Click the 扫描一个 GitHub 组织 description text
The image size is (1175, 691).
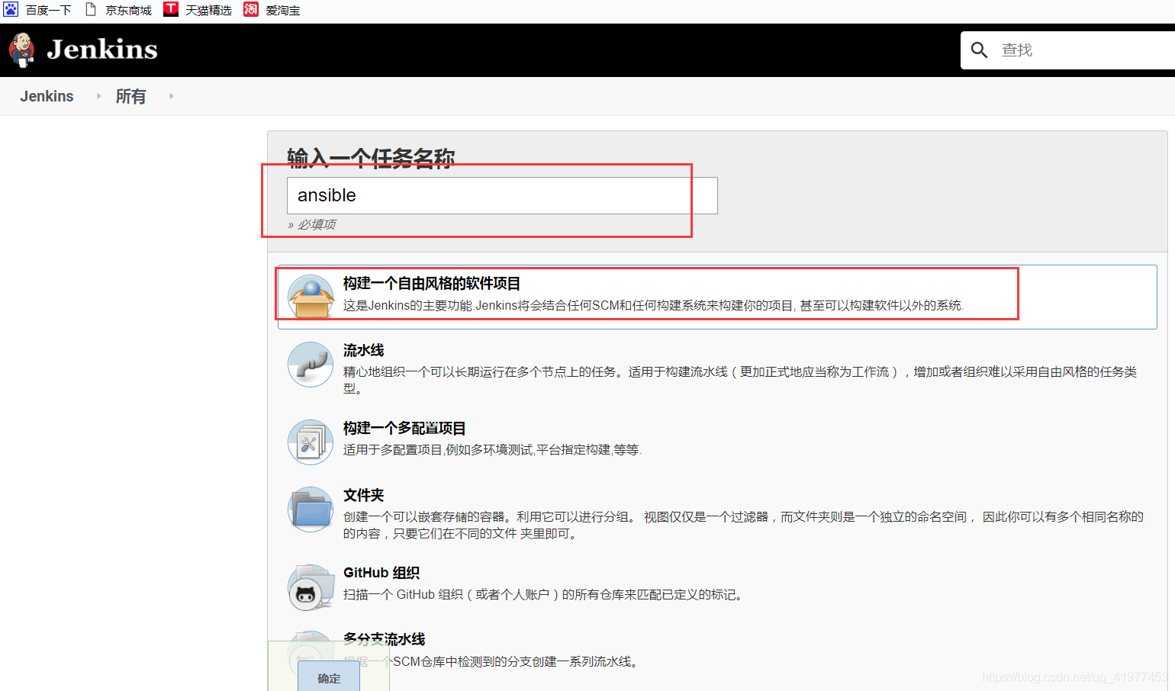(543, 594)
